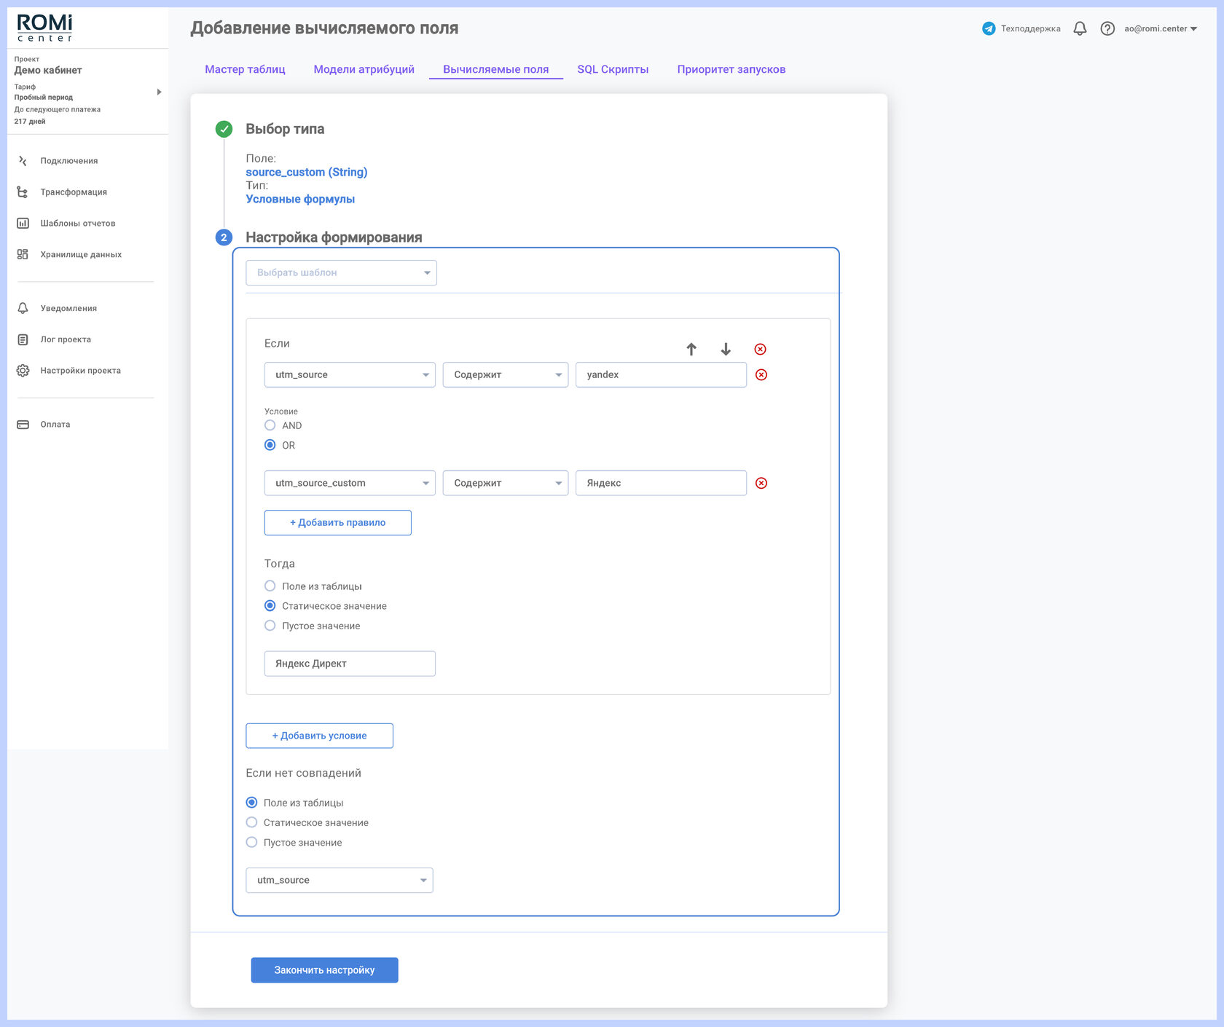This screenshot has height=1027, width=1224.
Task: Open the Выбрать шаблон dropdown
Action: [342, 273]
